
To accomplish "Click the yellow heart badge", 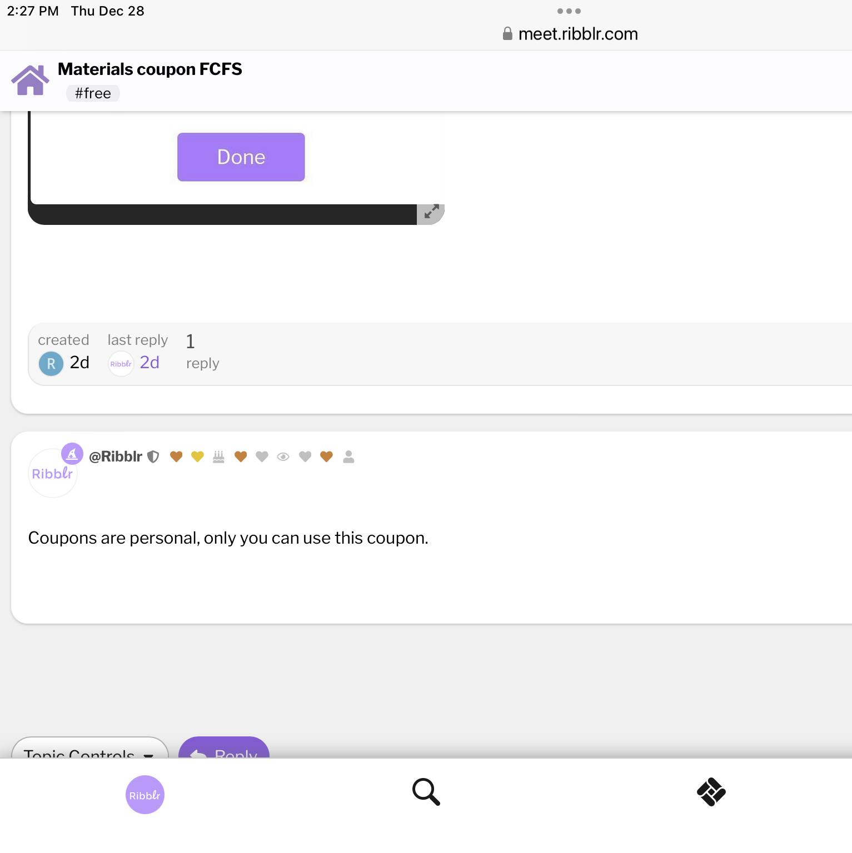I will [197, 456].
